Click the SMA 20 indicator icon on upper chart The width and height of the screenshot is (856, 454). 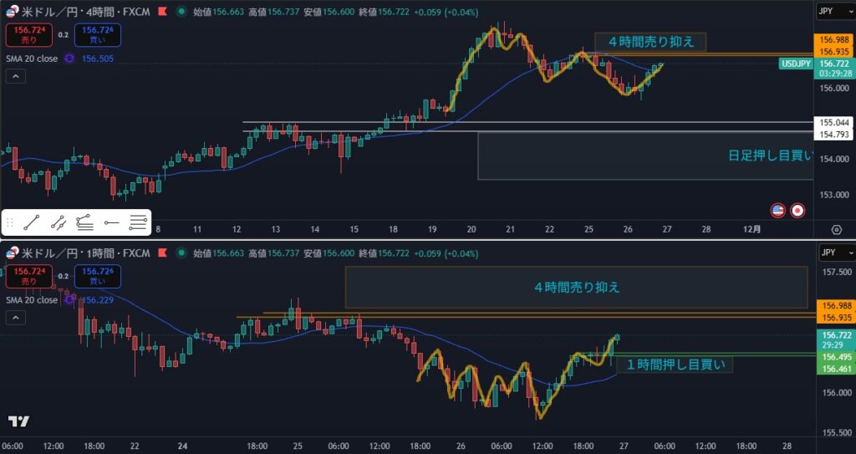tap(69, 59)
